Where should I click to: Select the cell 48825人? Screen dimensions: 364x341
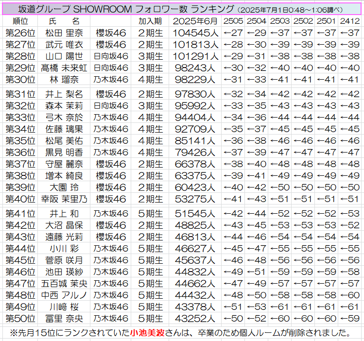point(195,225)
